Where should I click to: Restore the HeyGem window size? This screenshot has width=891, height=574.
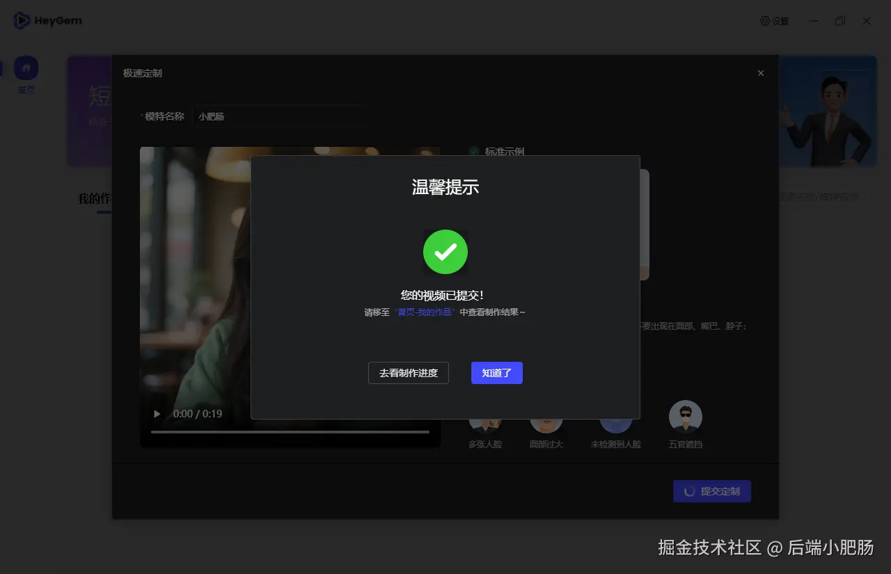(x=840, y=21)
